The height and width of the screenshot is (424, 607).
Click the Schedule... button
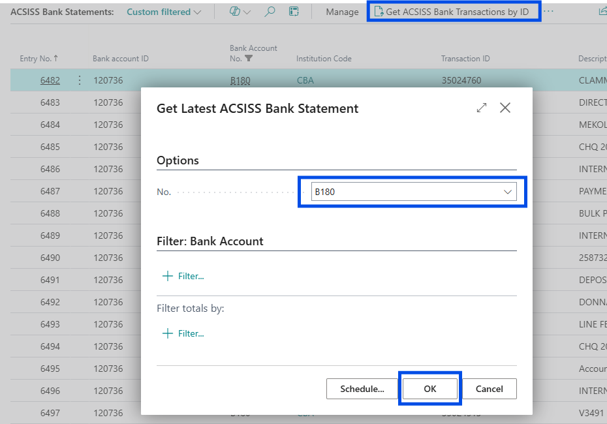[362, 389]
